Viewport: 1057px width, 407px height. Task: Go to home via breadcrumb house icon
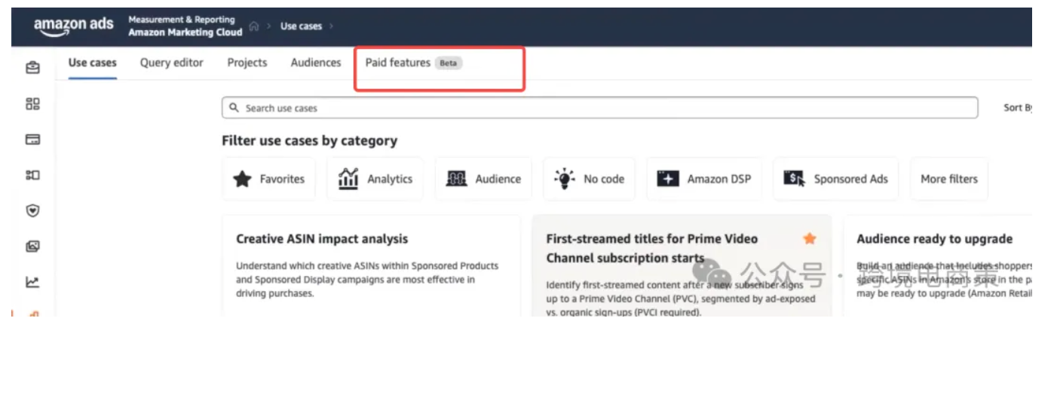(x=254, y=26)
